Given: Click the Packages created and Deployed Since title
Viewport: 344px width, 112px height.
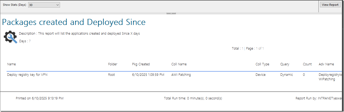Looking at the screenshot, I should (74, 22).
